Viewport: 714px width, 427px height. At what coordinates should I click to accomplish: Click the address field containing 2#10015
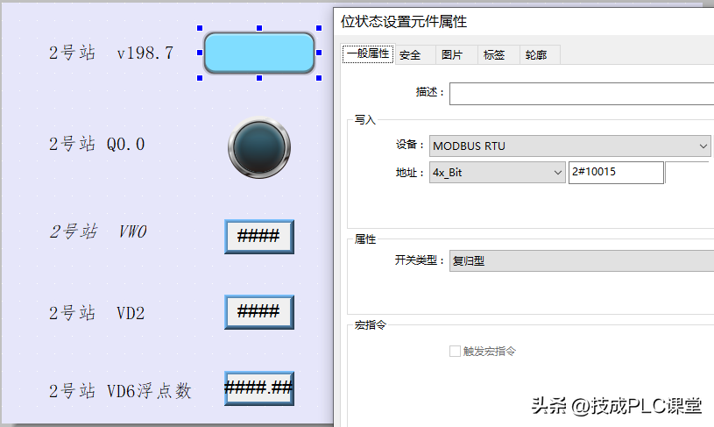[x=616, y=173]
